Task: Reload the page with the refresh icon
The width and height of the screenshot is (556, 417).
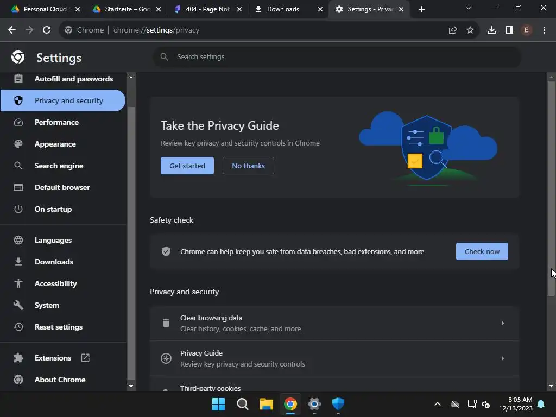Action: click(47, 30)
